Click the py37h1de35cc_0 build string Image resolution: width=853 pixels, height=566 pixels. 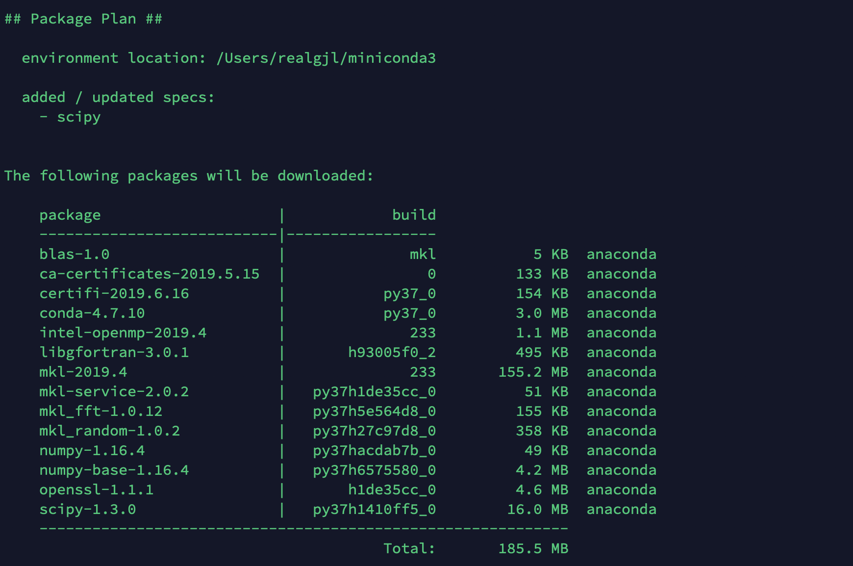click(x=374, y=392)
